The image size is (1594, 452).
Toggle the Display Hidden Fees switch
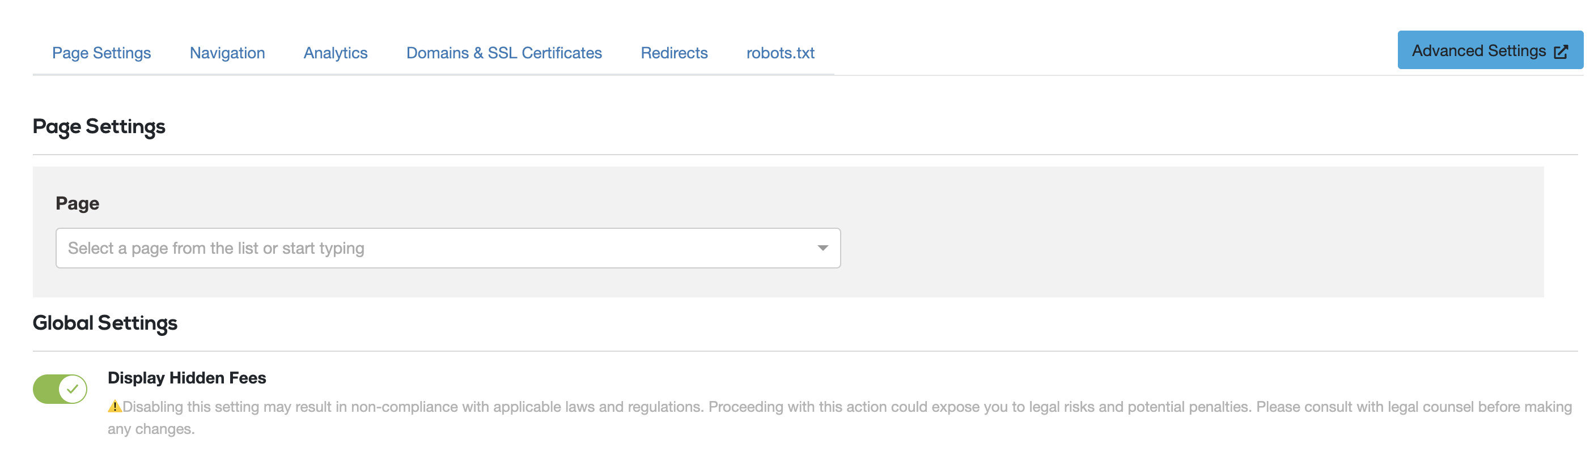pyautogui.click(x=60, y=389)
